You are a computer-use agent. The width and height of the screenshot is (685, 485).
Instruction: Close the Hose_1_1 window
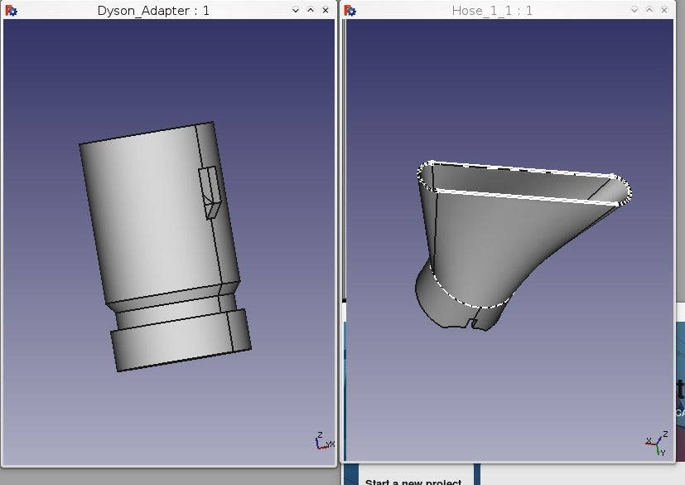tap(663, 10)
